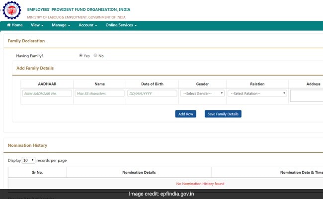Click the Add Row button
This screenshot has height=199, width=323.
click(185, 114)
